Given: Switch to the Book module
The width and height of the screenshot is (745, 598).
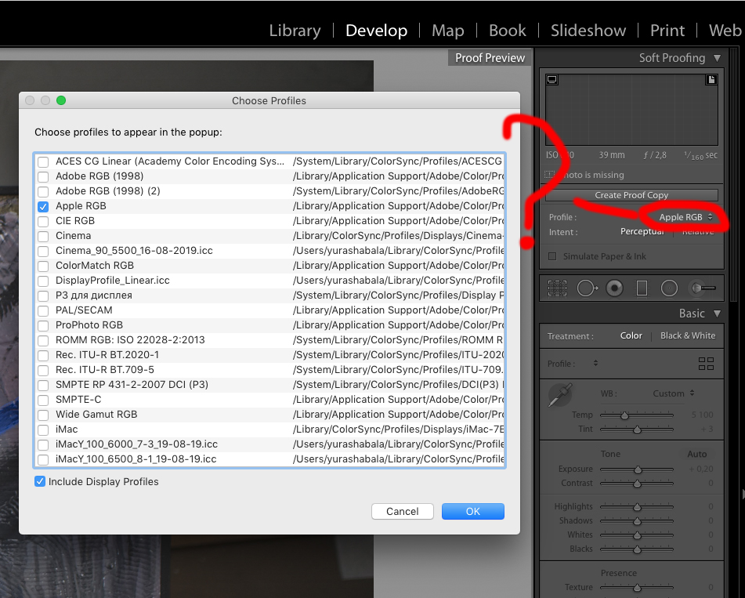Looking at the screenshot, I should click(x=508, y=31).
